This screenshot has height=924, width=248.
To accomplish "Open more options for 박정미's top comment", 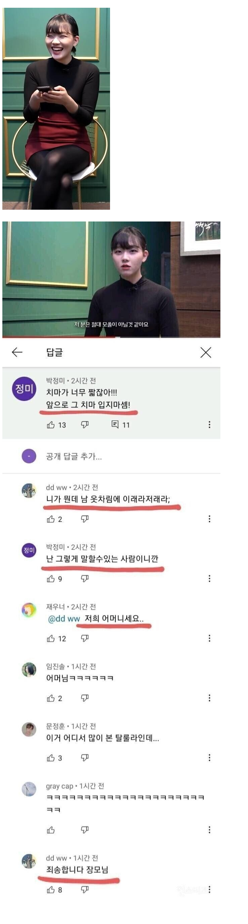I will (209, 425).
